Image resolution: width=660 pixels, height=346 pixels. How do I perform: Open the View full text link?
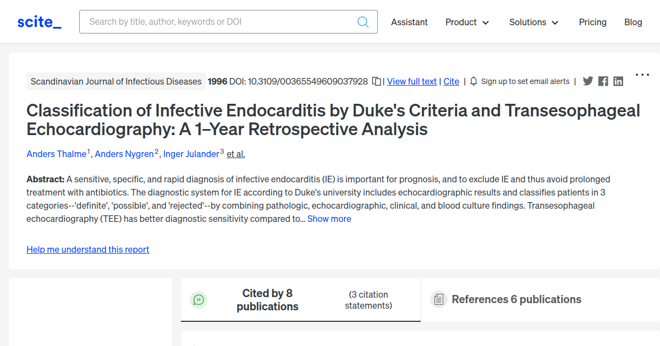point(411,81)
